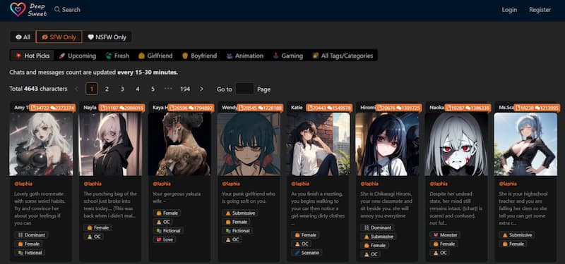This screenshot has height=264, width=565.
Task: Click the previous page arrow
Action: [76, 89]
